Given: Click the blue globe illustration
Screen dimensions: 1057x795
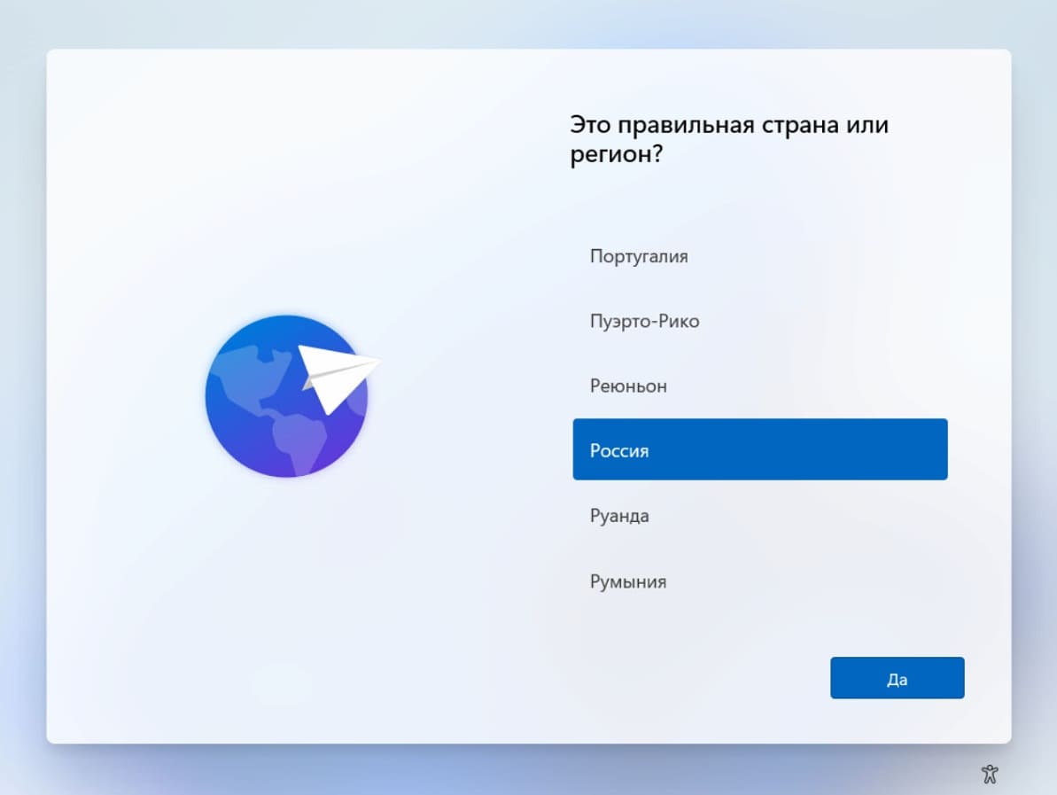Looking at the screenshot, I should click(286, 396).
